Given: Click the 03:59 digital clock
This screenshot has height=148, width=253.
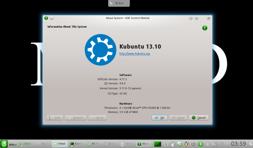Looking at the screenshot, I should [239, 144].
